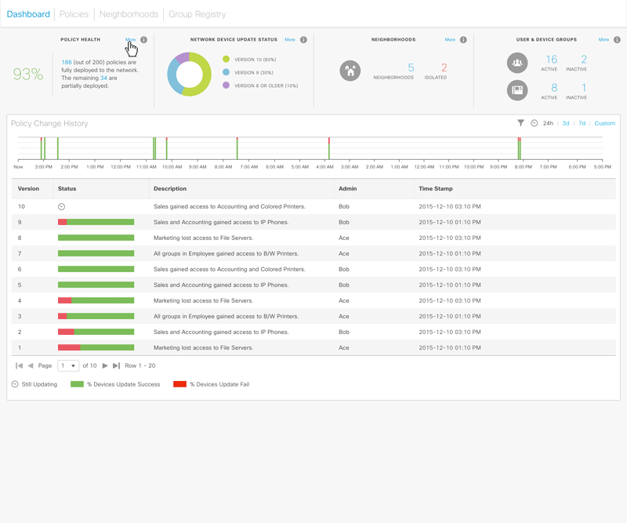Go to the last page of results
The image size is (627, 523).
click(116, 366)
